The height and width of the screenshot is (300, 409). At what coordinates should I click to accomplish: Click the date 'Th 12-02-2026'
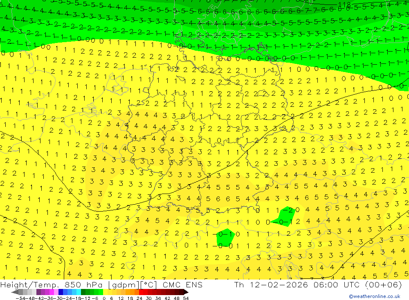271,284
